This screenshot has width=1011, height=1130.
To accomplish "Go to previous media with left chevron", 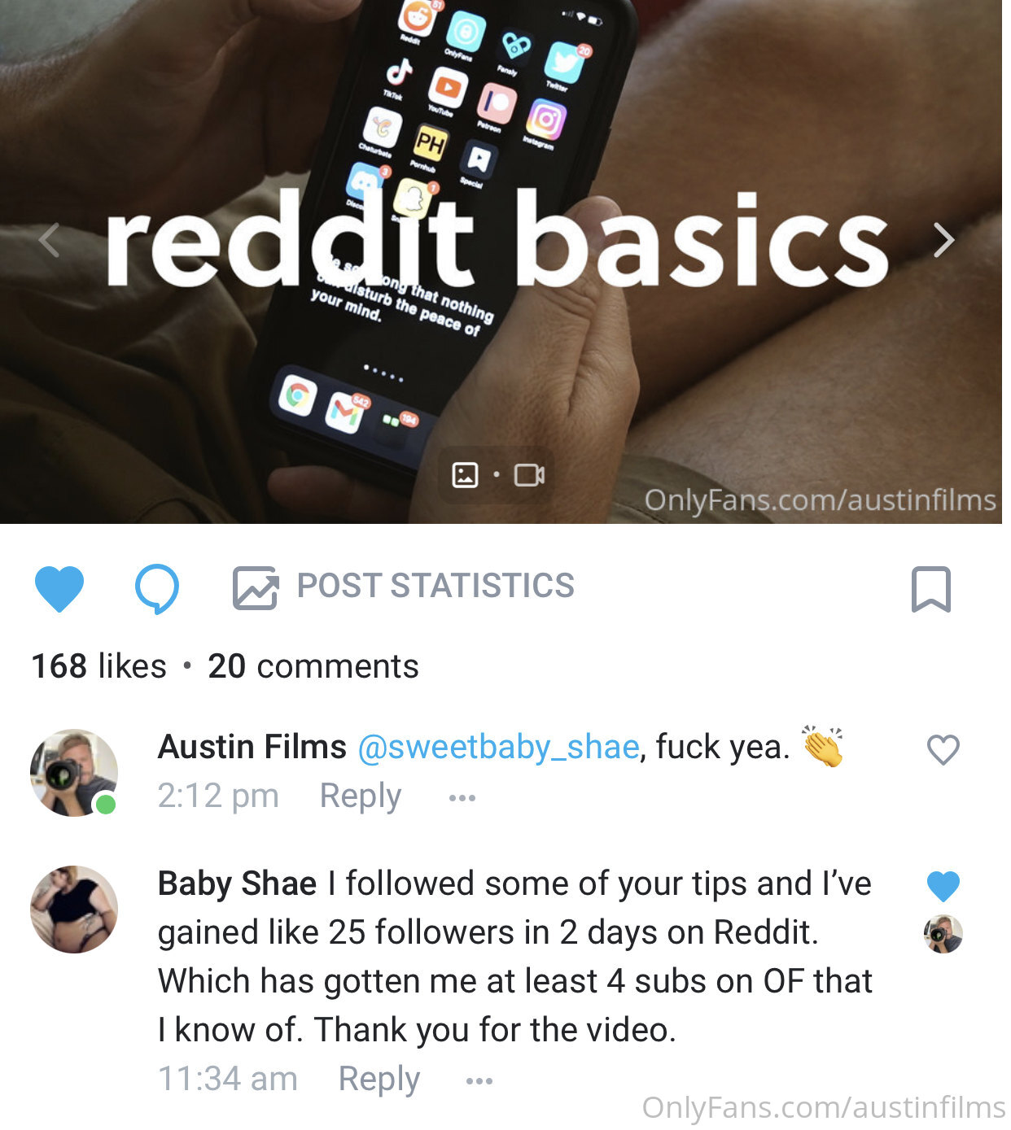I will coord(50,241).
